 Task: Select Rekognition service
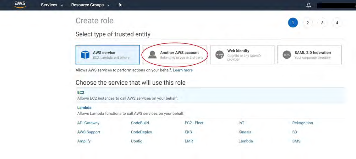303,123
